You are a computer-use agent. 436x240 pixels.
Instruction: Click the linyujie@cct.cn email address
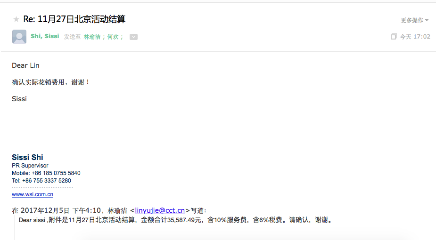tap(160, 210)
